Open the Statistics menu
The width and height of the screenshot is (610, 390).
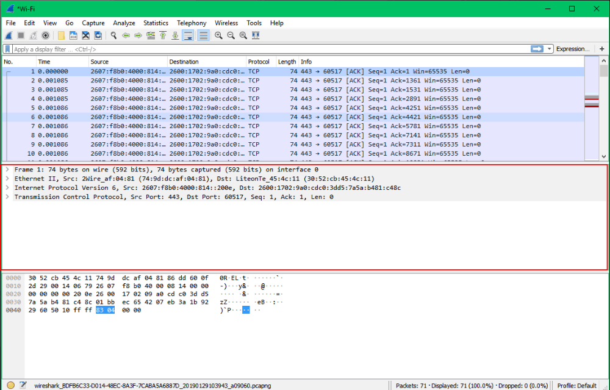(x=156, y=23)
